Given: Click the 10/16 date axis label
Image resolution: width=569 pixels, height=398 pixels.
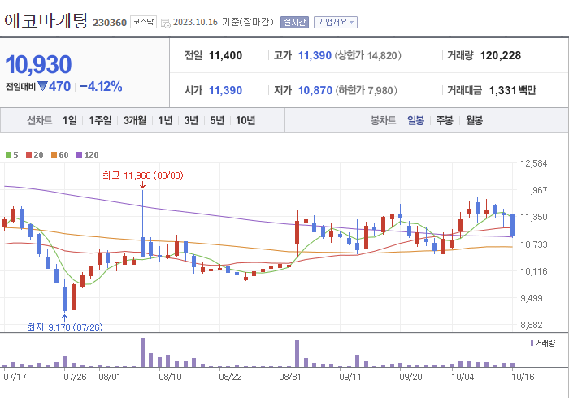Looking at the screenshot, I should point(523,377).
